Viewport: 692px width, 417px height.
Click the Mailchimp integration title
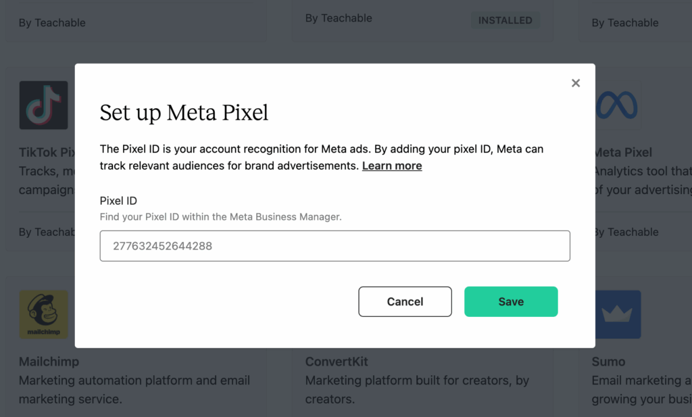tap(49, 362)
